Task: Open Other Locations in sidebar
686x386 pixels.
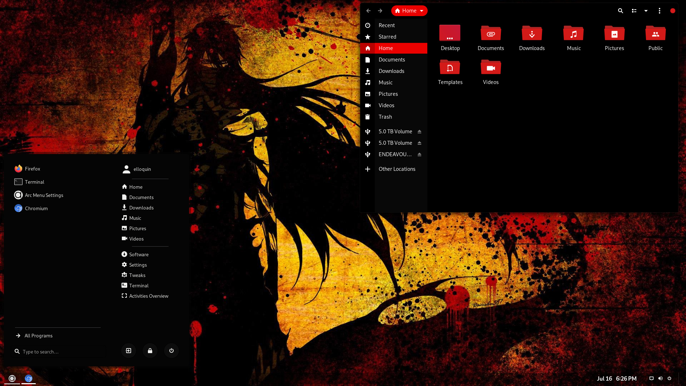Action: tap(394, 169)
